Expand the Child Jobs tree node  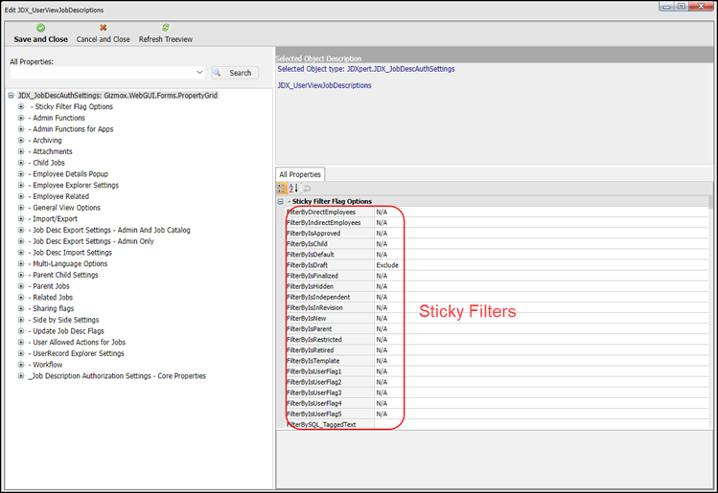click(21, 163)
